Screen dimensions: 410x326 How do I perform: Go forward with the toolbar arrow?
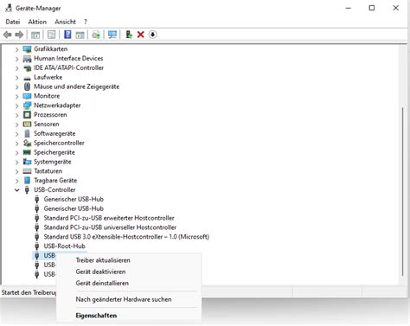coord(19,35)
